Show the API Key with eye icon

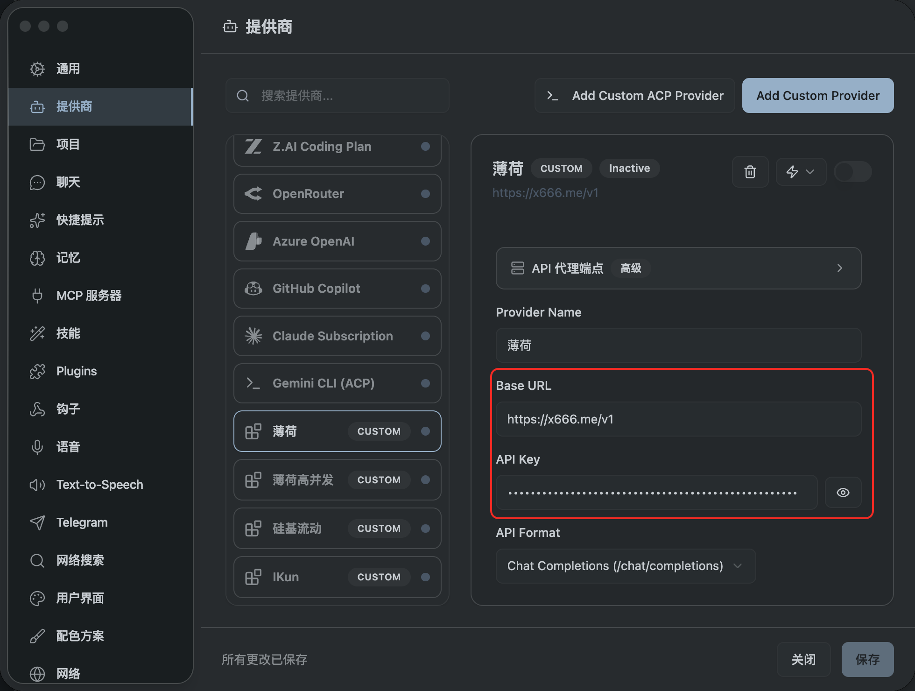(843, 493)
